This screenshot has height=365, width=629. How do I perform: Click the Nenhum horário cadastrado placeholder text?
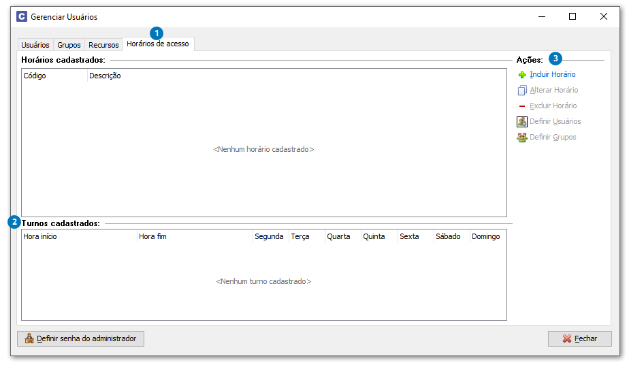pos(263,149)
